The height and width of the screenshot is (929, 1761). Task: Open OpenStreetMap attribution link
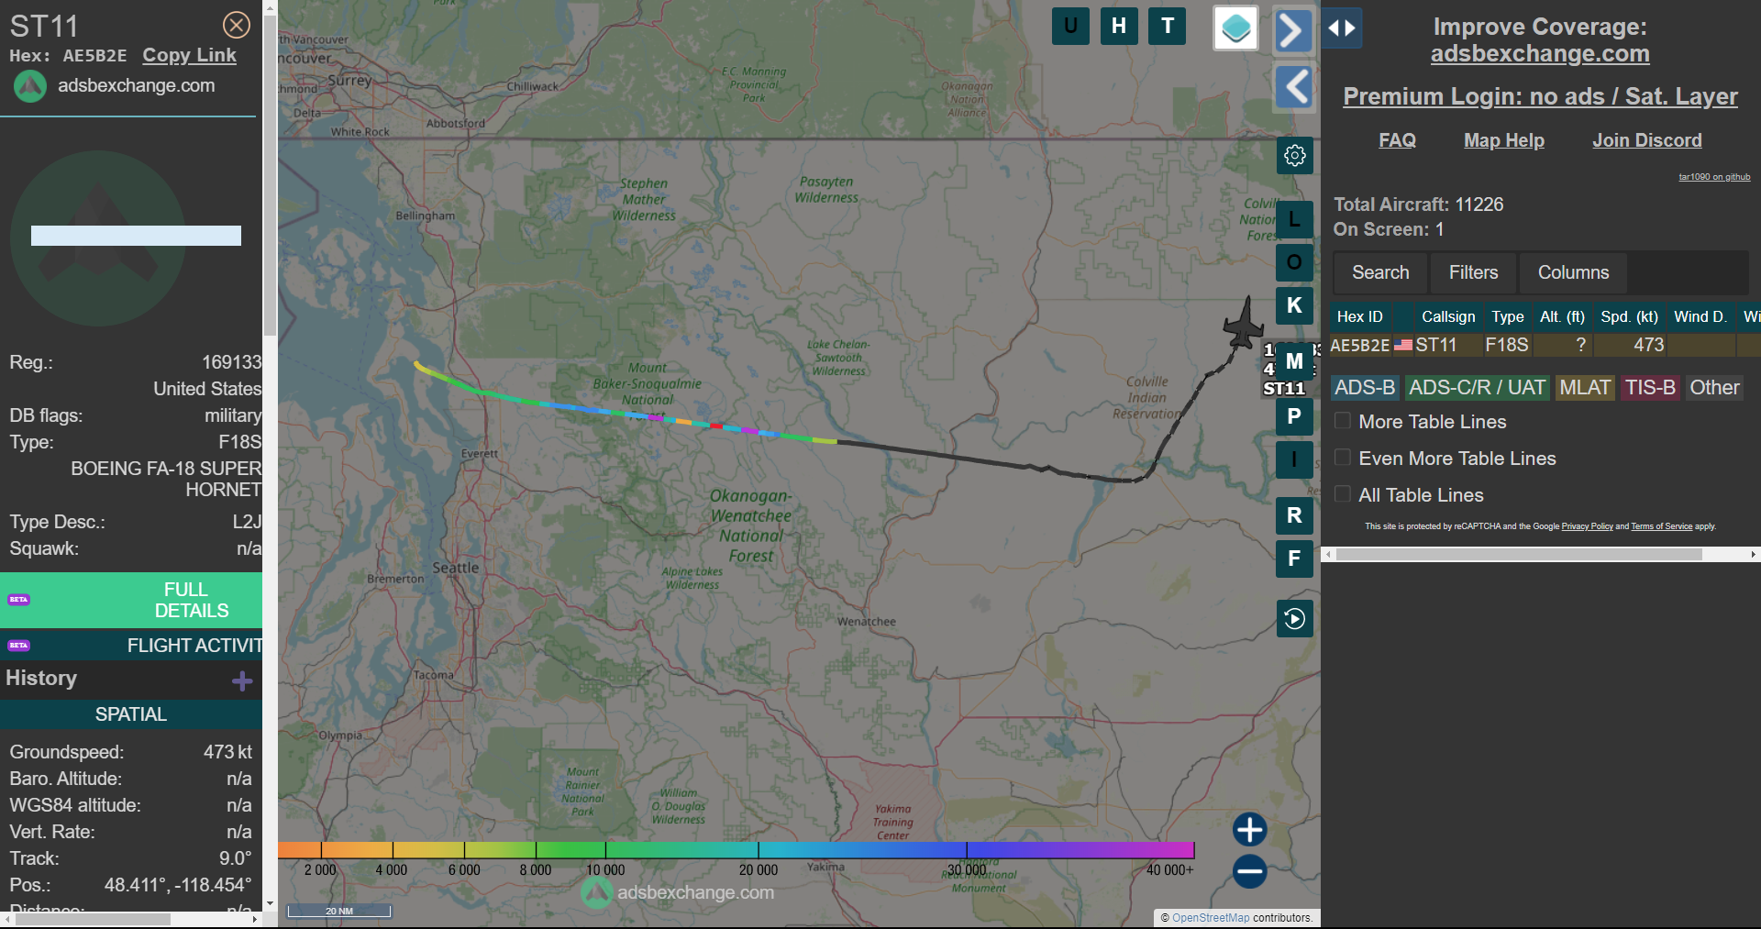[1211, 918]
